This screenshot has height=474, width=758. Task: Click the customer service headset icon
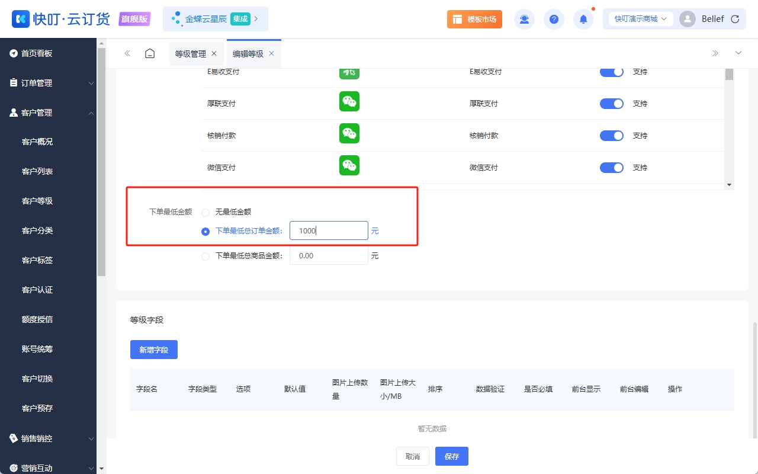point(524,19)
